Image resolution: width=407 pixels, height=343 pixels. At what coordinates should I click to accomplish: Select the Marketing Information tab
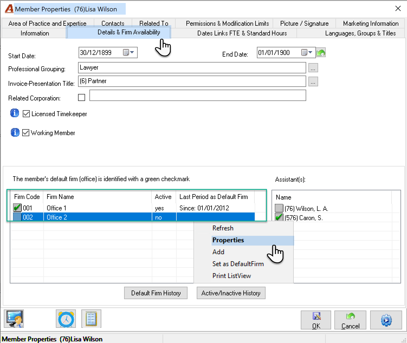point(371,23)
